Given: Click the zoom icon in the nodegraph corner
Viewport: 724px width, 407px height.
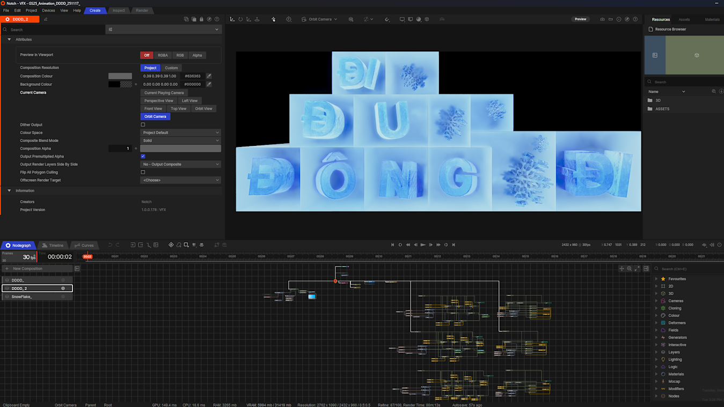Looking at the screenshot, I should 630,269.
